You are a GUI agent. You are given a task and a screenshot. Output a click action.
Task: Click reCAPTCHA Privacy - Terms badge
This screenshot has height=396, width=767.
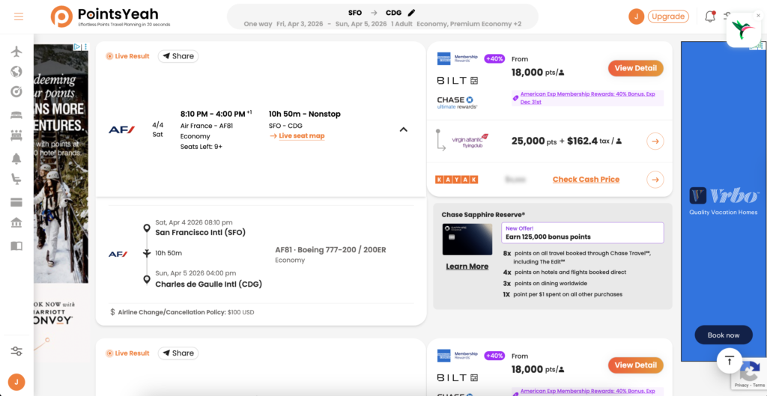pos(748,386)
